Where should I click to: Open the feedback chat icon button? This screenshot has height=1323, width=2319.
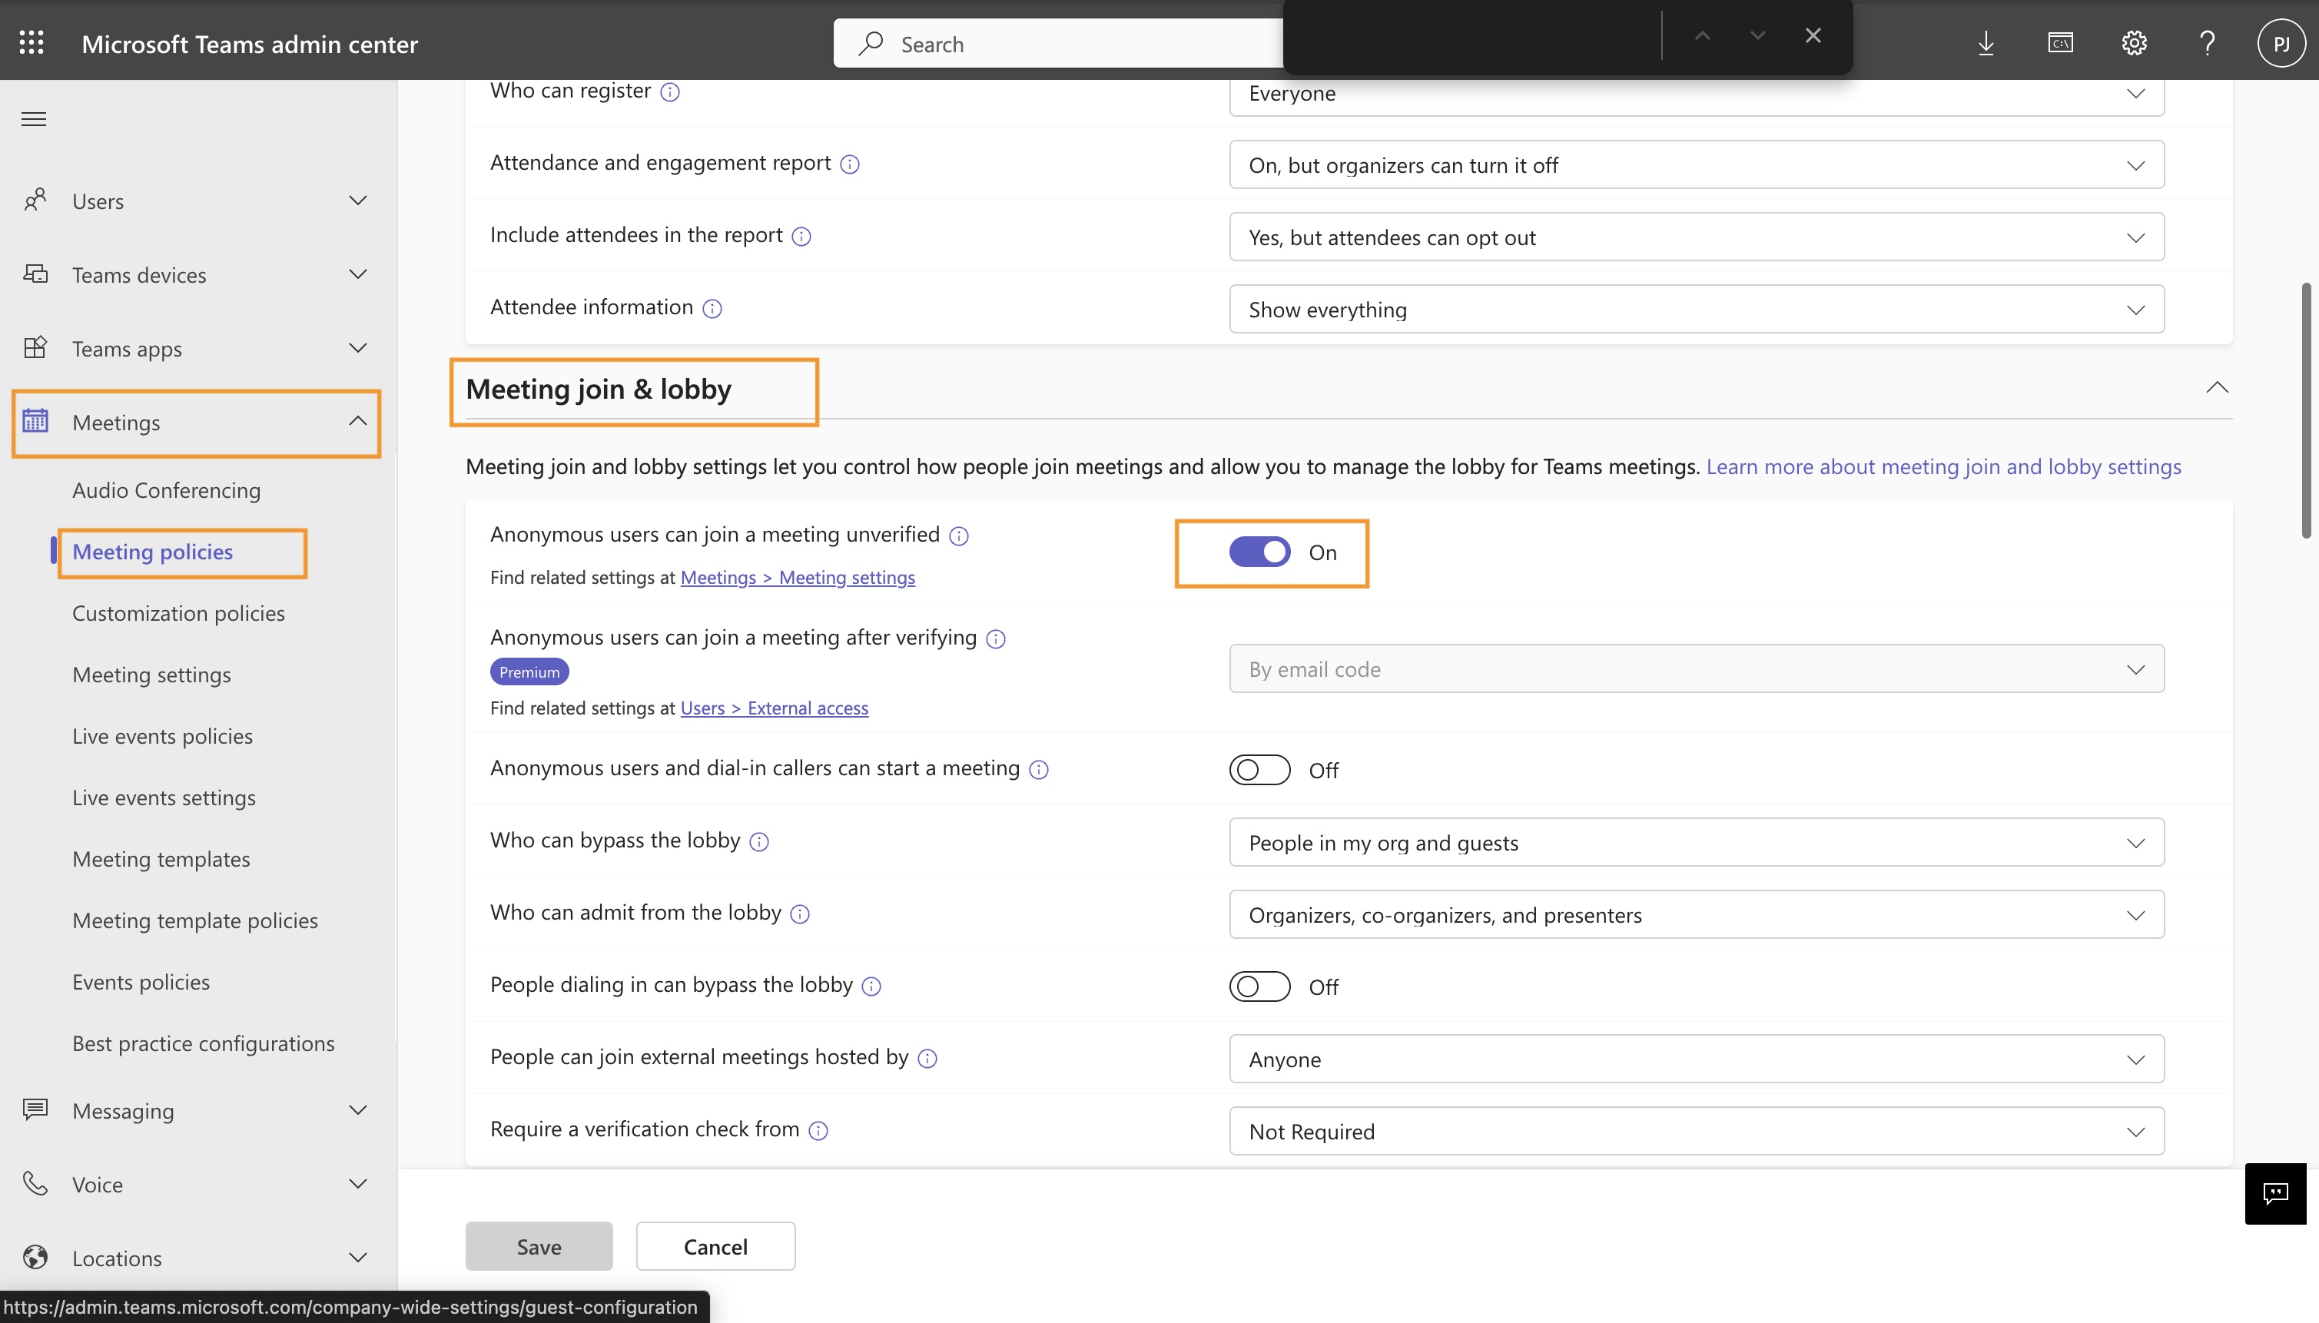(2274, 1193)
